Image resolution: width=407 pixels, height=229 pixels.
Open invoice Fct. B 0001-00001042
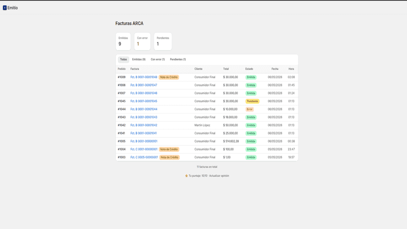pyautogui.click(x=144, y=125)
